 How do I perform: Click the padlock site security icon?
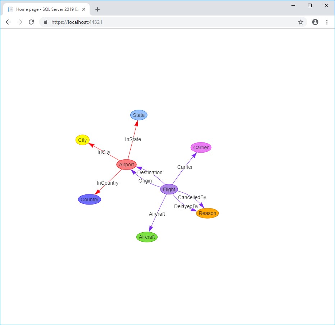[x=45, y=22]
